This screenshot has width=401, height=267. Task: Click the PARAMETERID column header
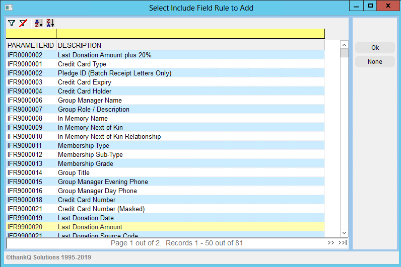coord(31,45)
